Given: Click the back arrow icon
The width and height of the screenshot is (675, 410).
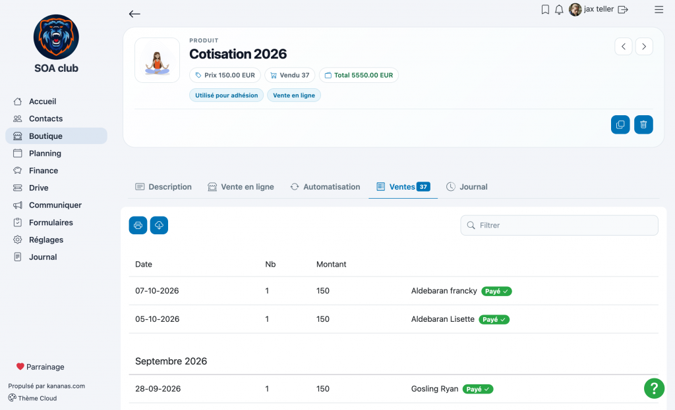Looking at the screenshot, I should click(134, 14).
